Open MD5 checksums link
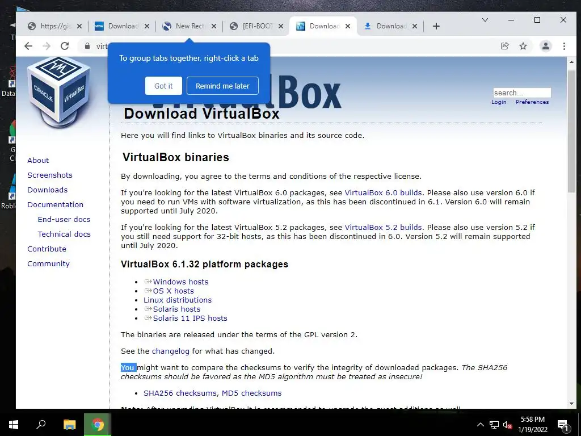 (251, 393)
